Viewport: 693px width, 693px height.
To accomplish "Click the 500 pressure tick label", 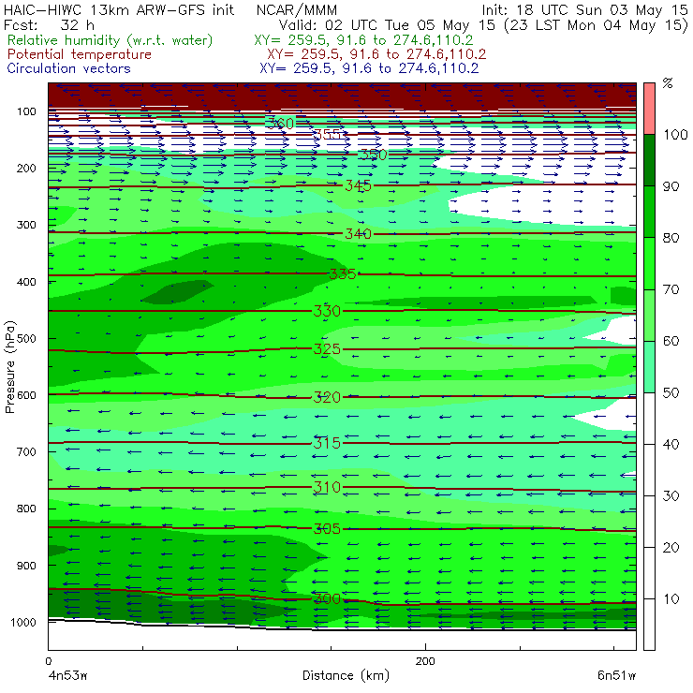I will 26,339.
